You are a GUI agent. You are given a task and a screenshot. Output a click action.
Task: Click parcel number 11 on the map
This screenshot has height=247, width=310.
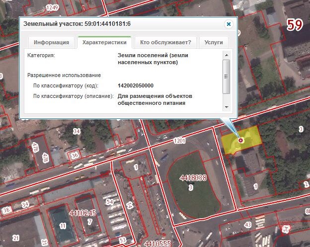pyautogui.click(x=63, y=226)
